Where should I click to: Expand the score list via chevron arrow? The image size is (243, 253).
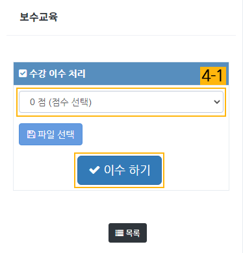click(217, 102)
